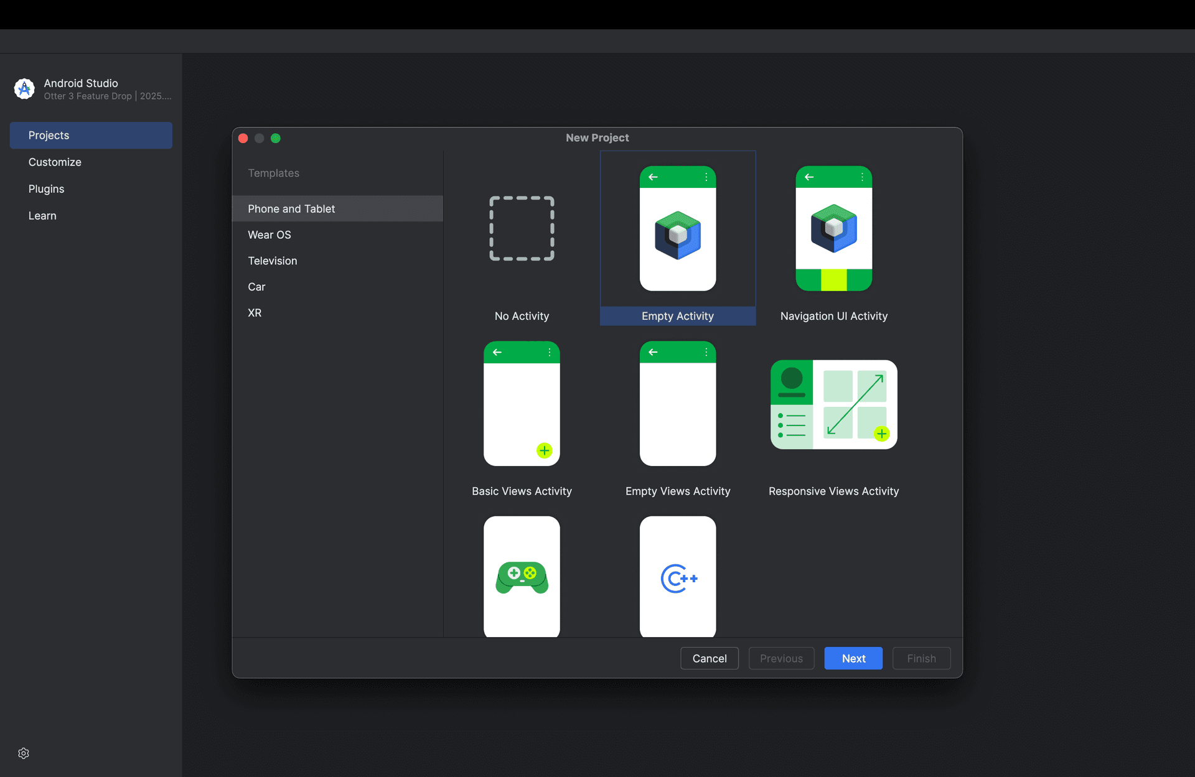Click the Navigation UI Activity label
The width and height of the screenshot is (1195, 777).
[833, 316]
